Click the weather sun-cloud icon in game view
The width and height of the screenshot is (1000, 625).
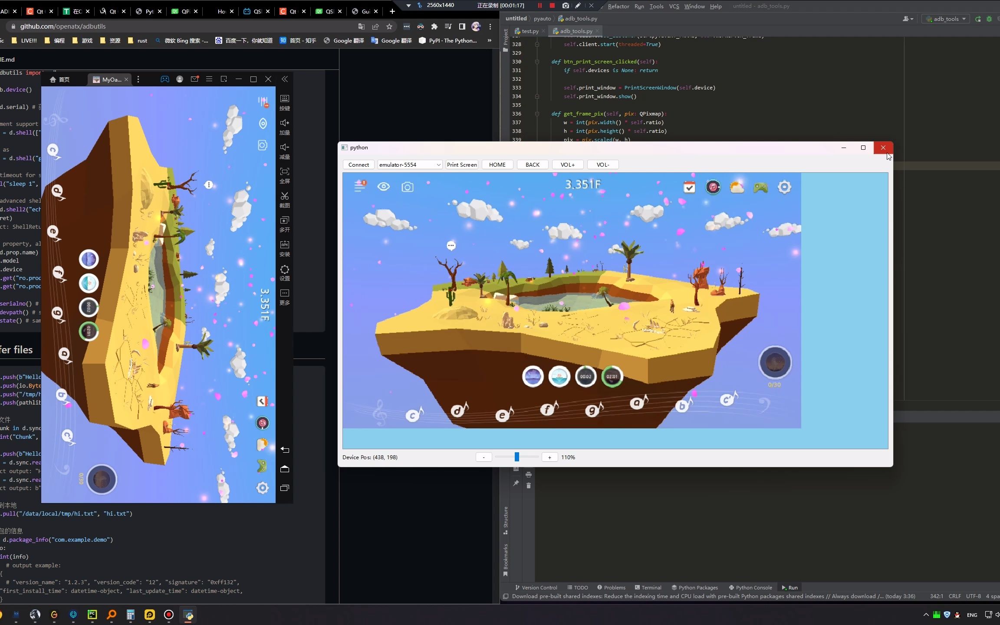pos(737,187)
